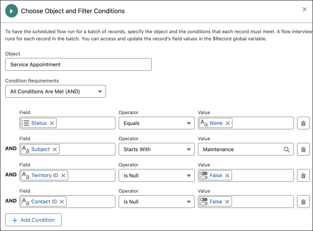Click the boolean icon in Territory ID value
This screenshot has height=231, width=313.
204,175
